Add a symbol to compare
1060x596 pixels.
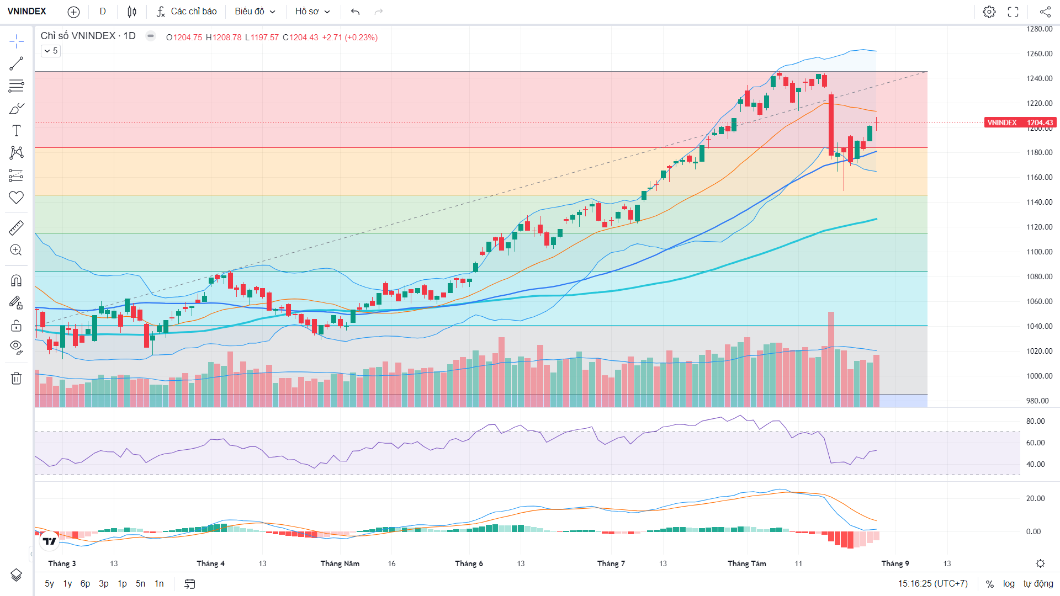[x=73, y=12]
